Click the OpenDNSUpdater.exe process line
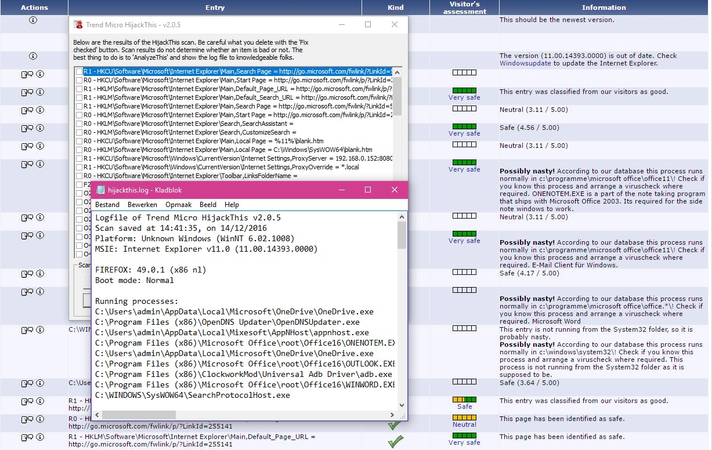Viewport: 712px width, 450px height. point(227,322)
